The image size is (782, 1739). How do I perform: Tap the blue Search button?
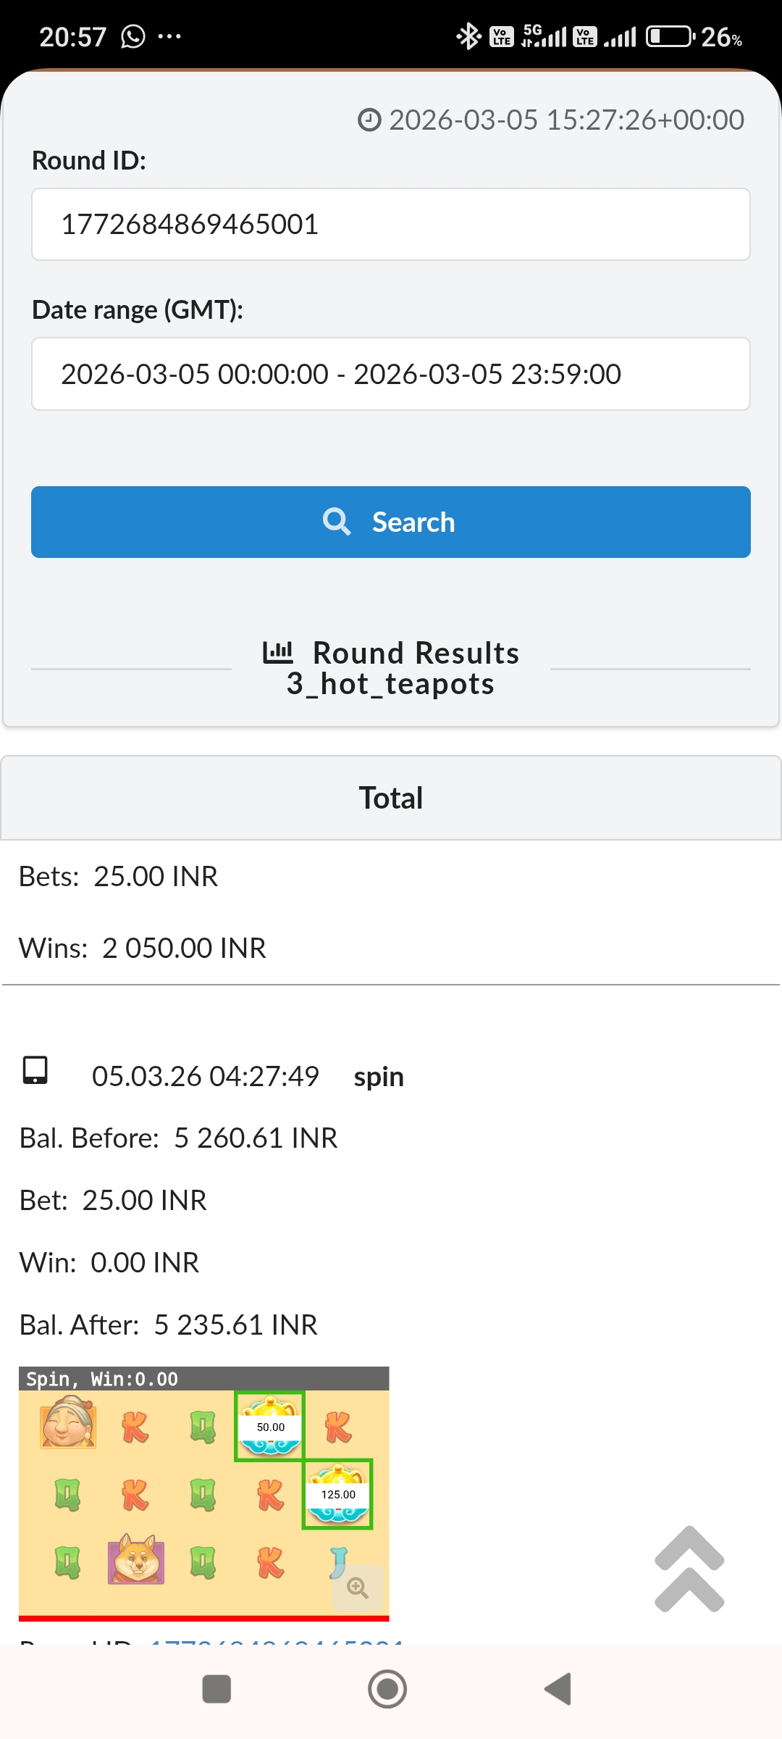(x=391, y=522)
